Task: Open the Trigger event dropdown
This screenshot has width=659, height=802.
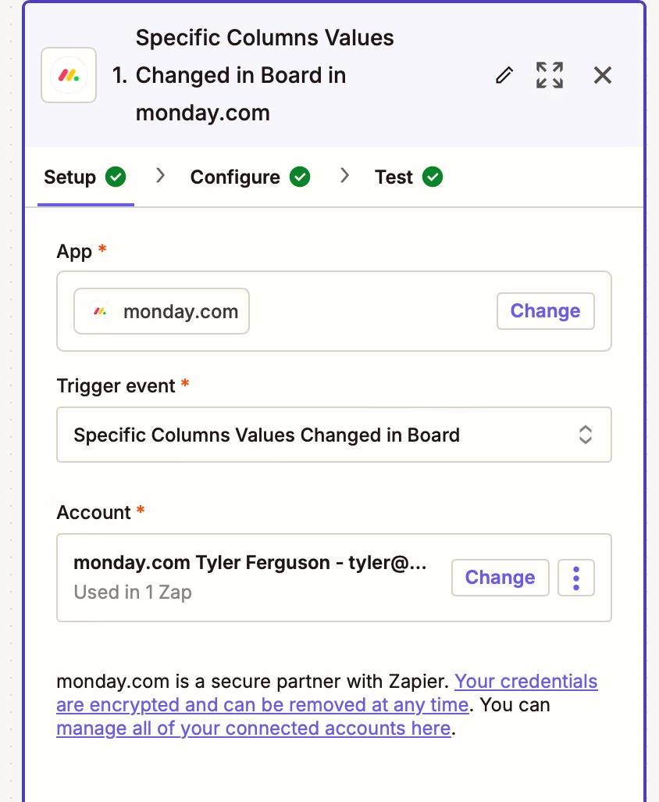Action: tap(334, 435)
